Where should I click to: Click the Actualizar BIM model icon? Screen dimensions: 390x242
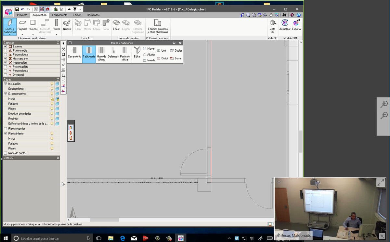point(285,23)
